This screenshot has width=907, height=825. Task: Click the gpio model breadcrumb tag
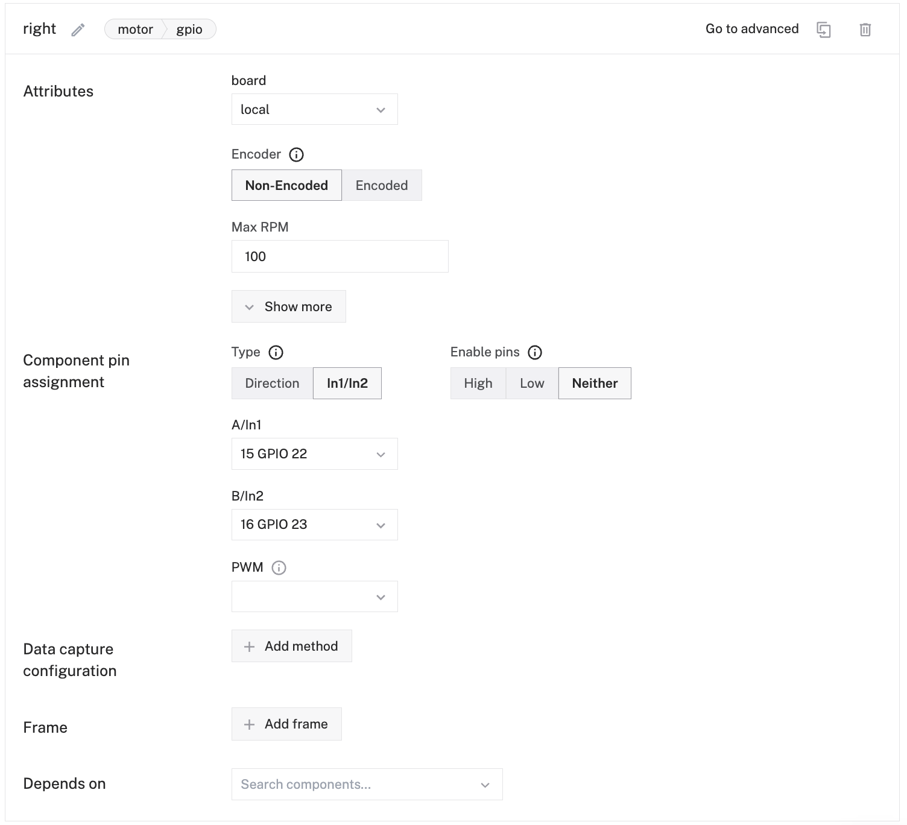coord(189,30)
